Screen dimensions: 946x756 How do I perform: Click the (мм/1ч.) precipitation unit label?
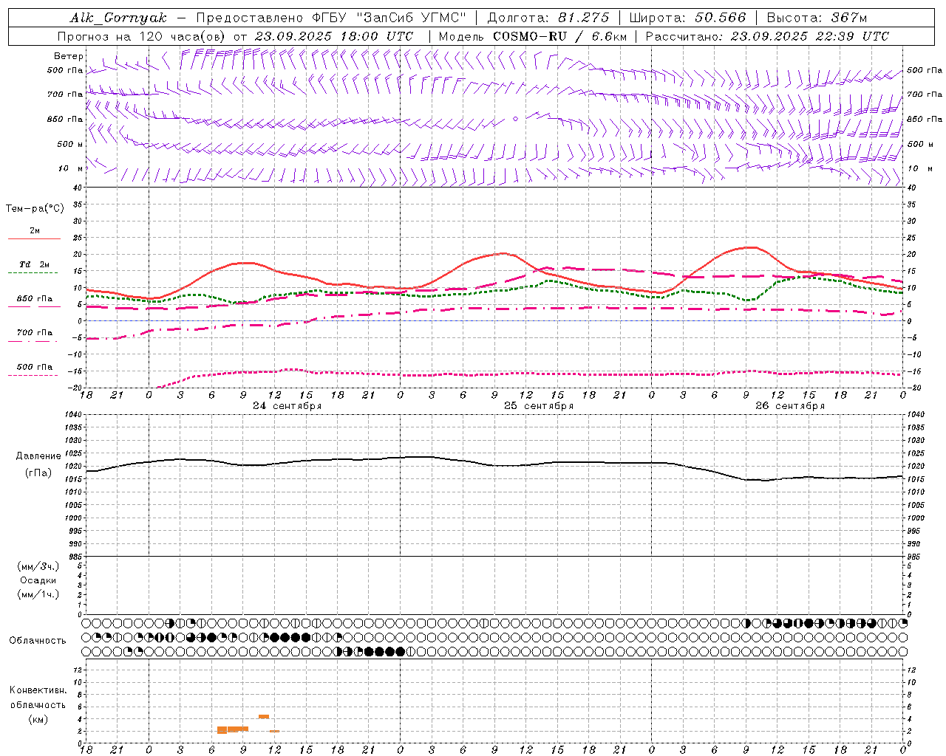38,594
